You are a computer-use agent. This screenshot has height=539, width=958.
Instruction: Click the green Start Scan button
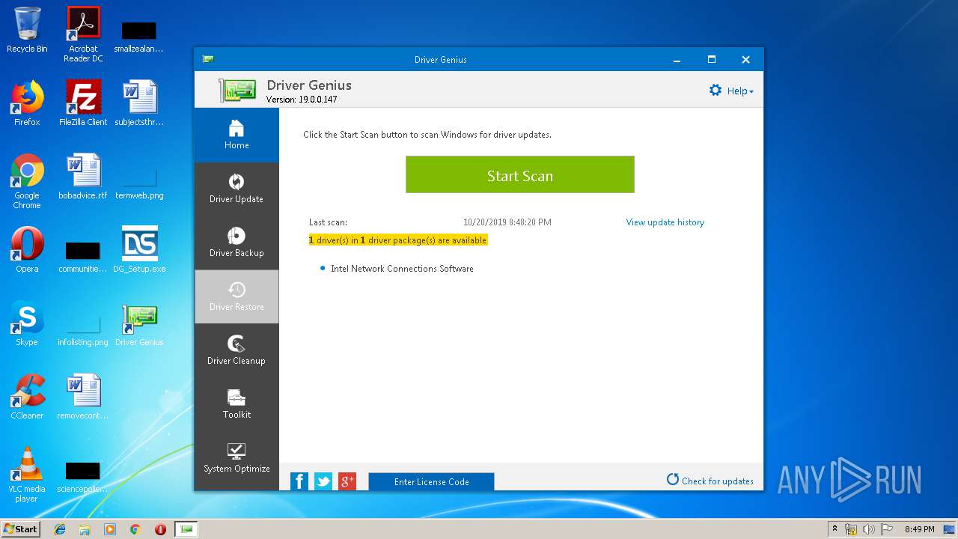click(x=520, y=174)
